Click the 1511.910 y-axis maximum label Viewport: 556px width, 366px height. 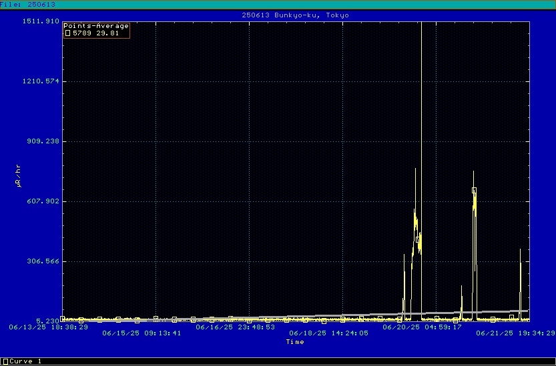tap(41, 21)
